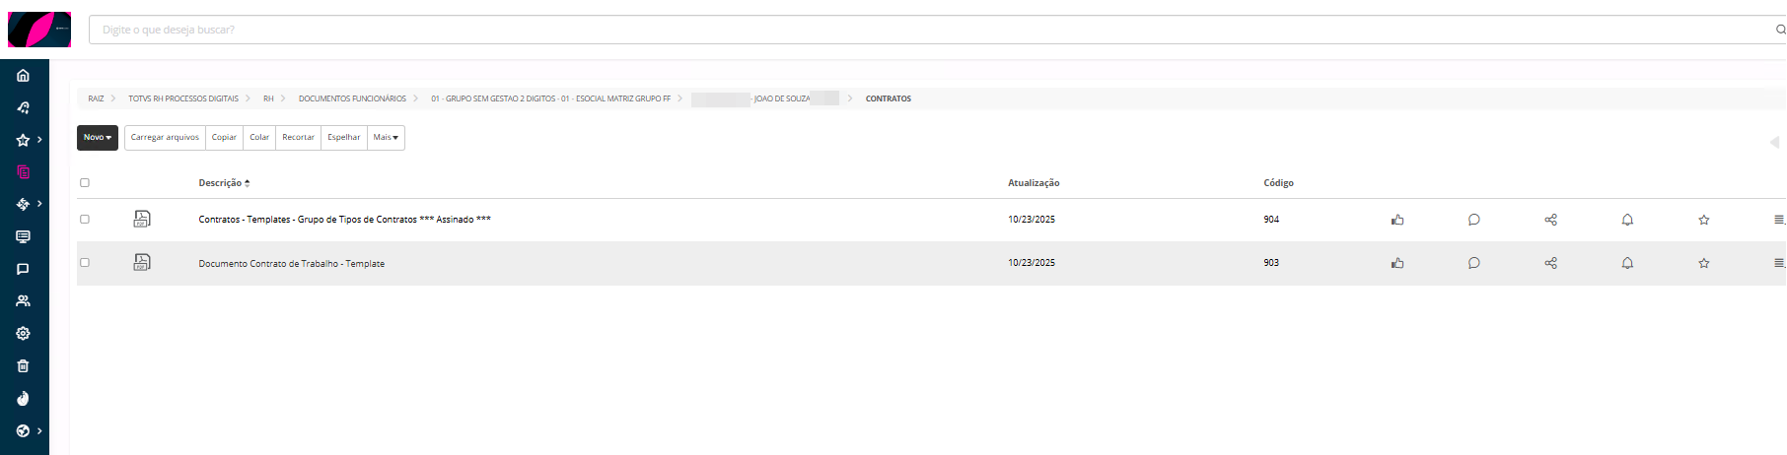This screenshot has height=455, width=1787.
Task: Expand the processes chevron in the sidebar
Action: pos(39,204)
